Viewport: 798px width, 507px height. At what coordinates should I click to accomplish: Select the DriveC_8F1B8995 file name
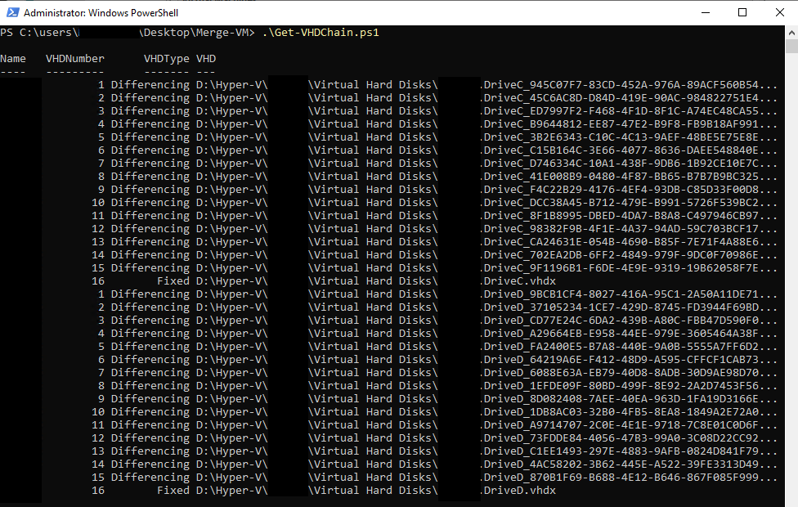[x=629, y=216]
